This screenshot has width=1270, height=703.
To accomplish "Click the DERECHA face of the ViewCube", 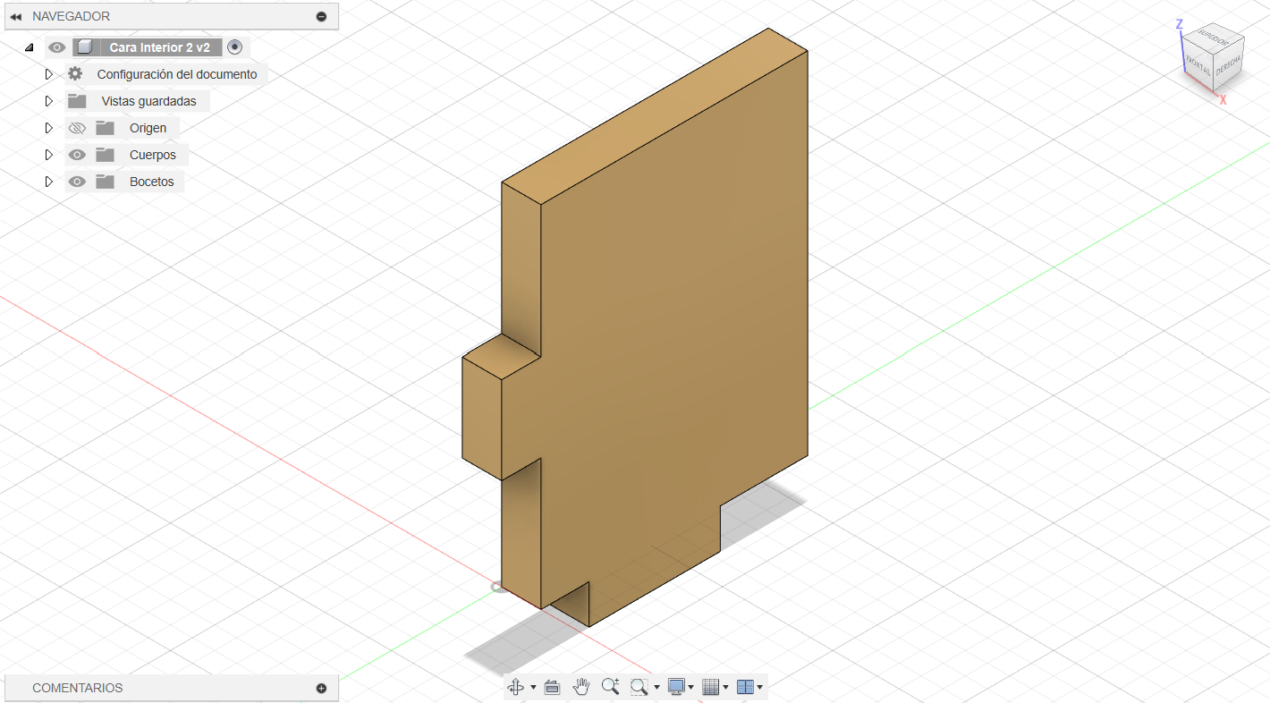I will [x=1228, y=64].
